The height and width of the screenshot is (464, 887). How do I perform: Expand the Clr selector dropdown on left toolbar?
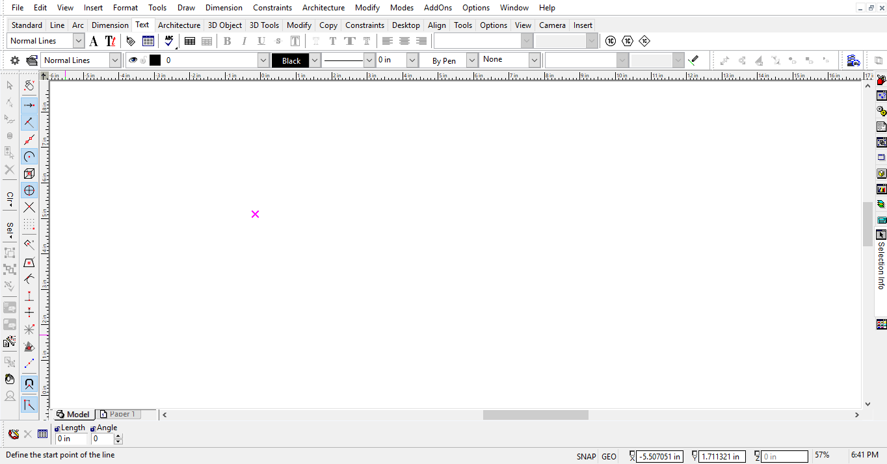10,200
